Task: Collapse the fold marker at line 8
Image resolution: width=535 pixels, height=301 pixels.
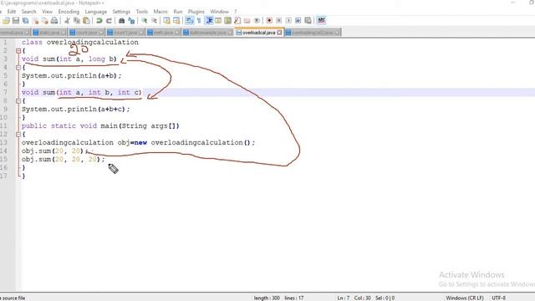Action: pyautogui.click(x=18, y=100)
